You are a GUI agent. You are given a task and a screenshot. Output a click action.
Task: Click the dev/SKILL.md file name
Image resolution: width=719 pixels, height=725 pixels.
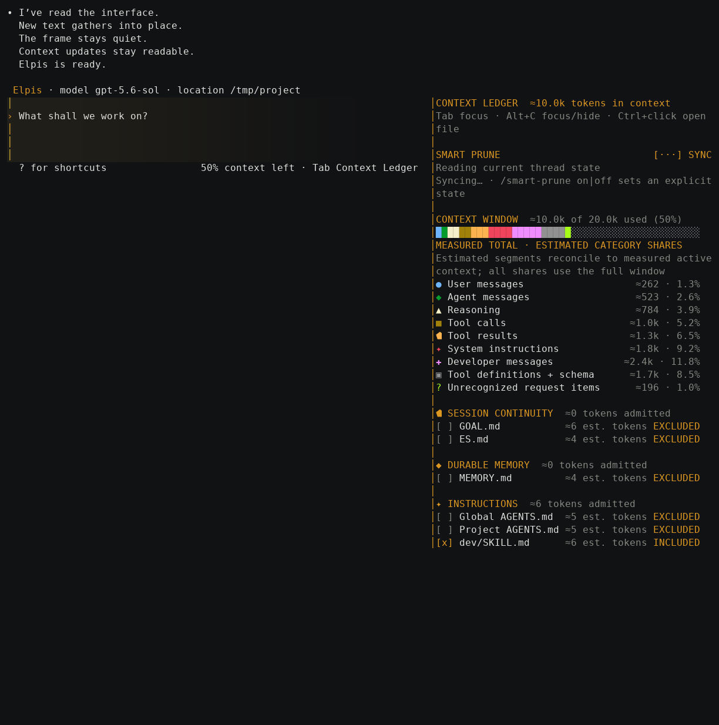click(495, 543)
